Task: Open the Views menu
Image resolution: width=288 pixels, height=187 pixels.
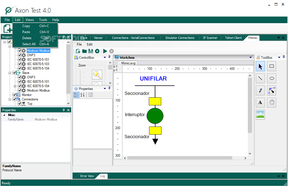Action: [x=30, y=20]
